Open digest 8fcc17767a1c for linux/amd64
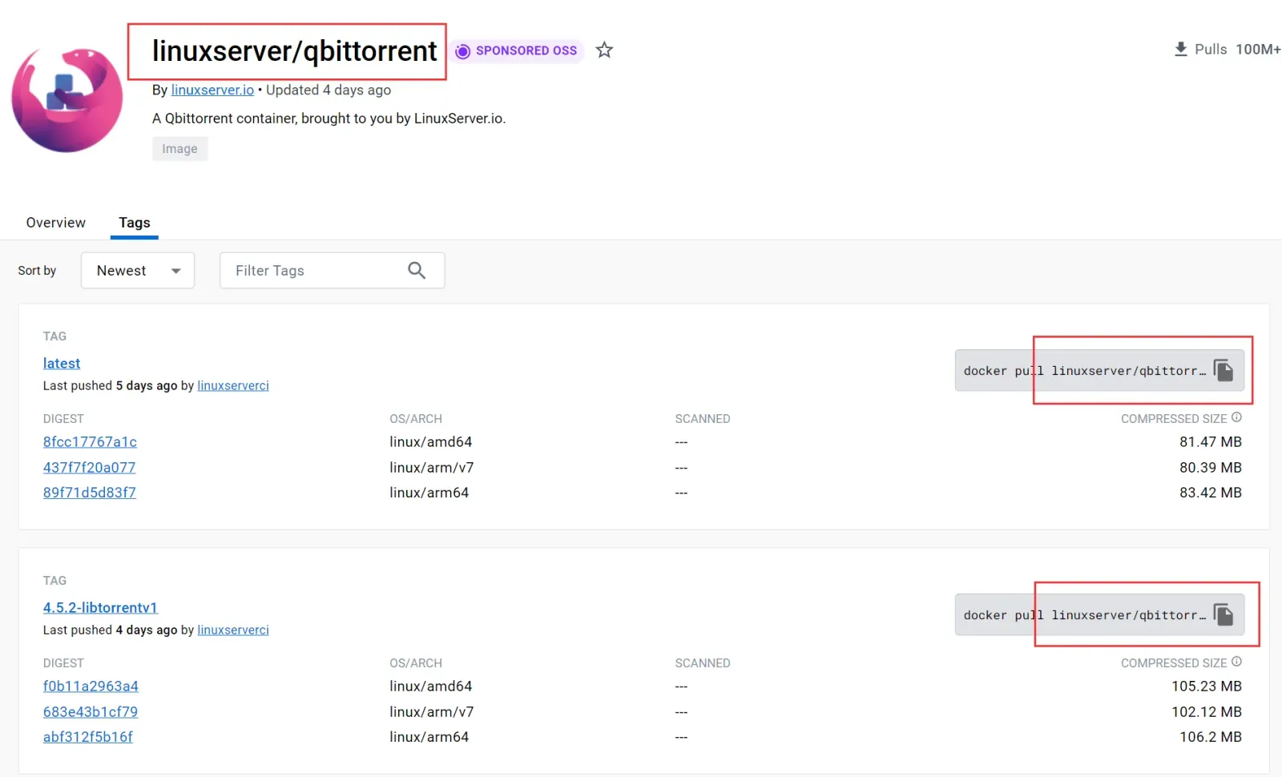The image size is (1282, 777). [90, 442]
